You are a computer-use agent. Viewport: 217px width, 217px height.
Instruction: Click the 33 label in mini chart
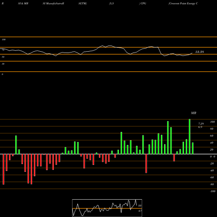tap(140, 206)
